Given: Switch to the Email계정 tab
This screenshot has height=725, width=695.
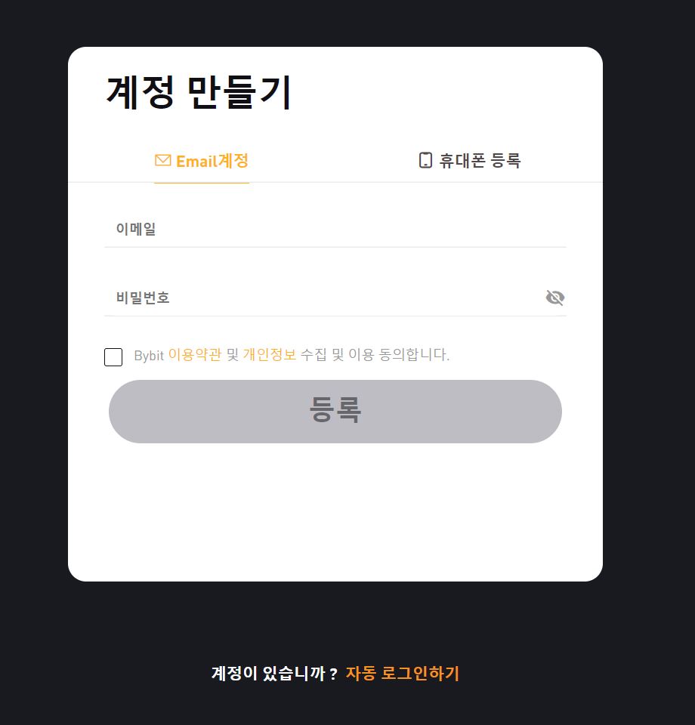Looking at the screenshot, I should [x=202, y=161].
